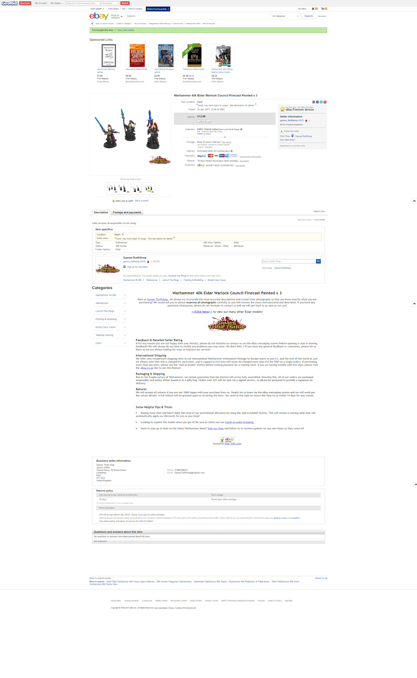Screen dimensions: 417x678
Task: Open the Tabletop Gaming category
Action: 104,335
